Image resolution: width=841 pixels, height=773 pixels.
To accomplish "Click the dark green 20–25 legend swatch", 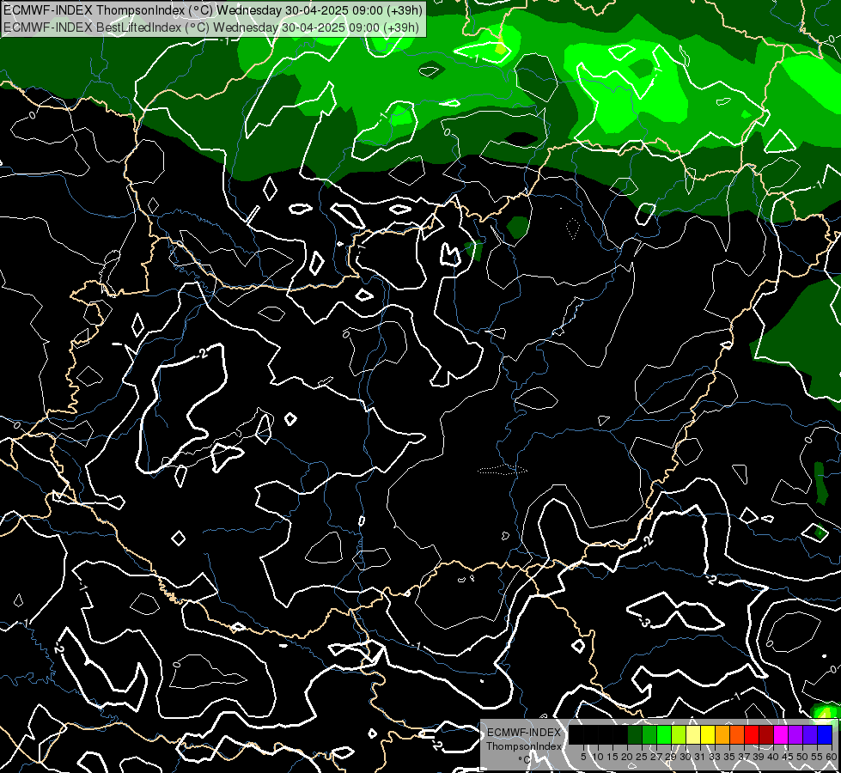I will 635,734.
